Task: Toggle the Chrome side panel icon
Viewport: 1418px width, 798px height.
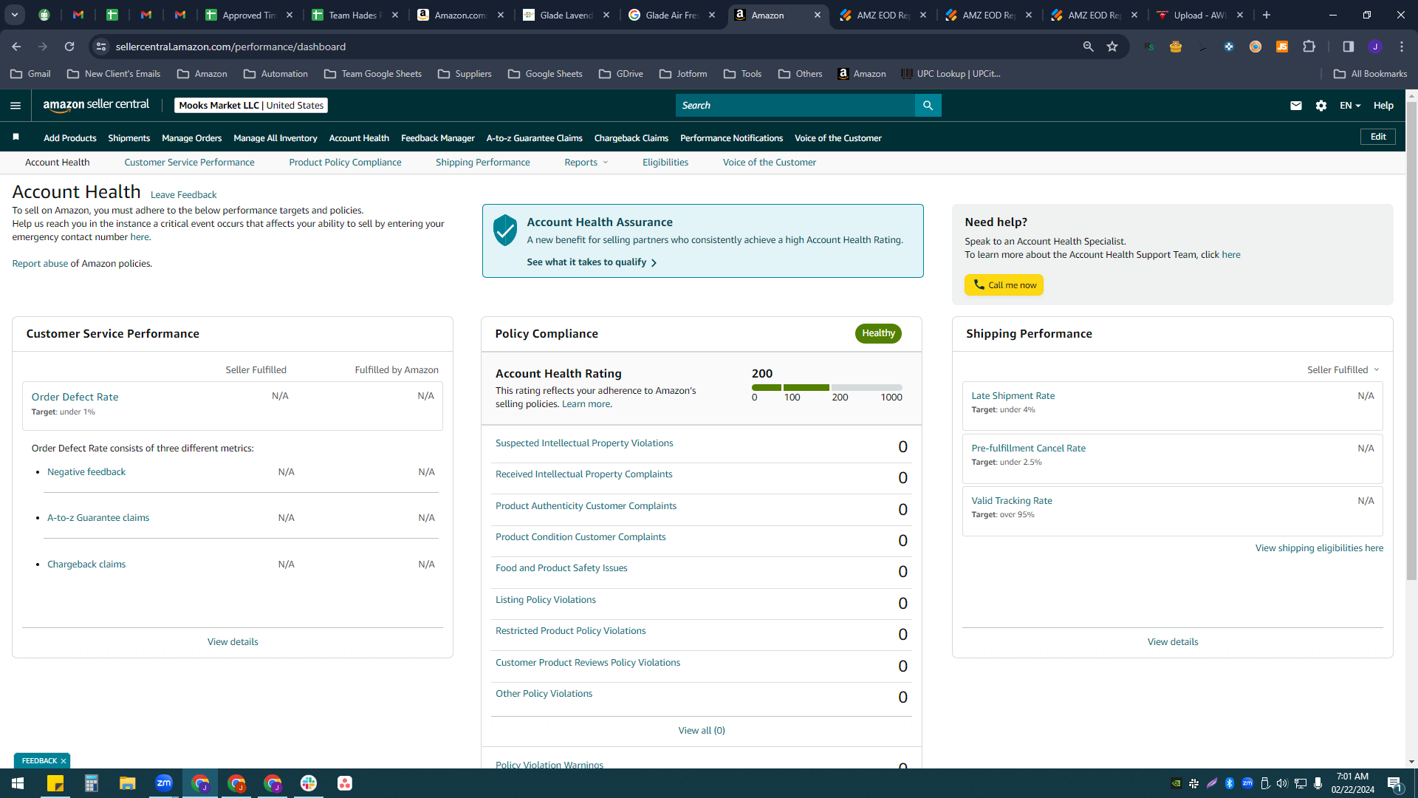Action: 1349,47
